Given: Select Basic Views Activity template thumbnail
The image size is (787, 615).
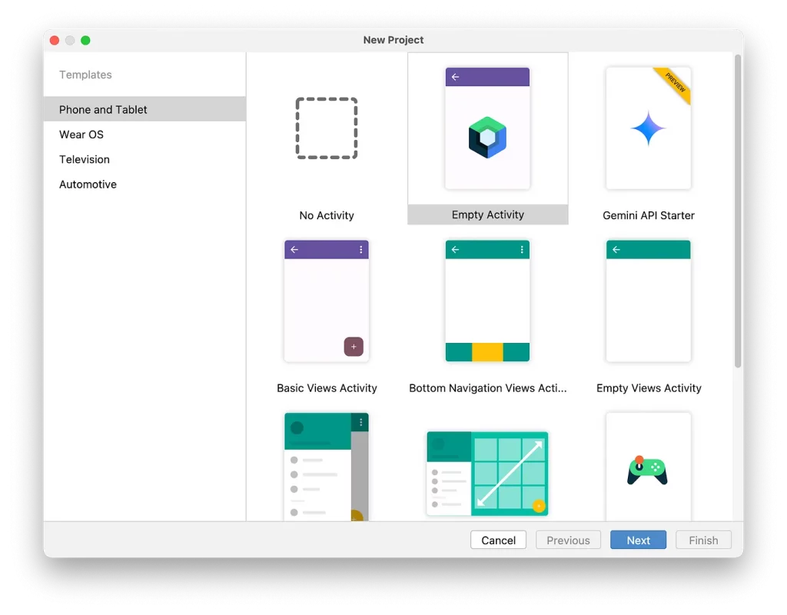Looking at the screenshot, I should [x=327, y=301].
